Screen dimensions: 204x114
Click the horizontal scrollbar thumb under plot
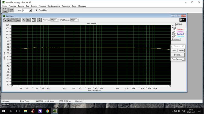[19, 86]
